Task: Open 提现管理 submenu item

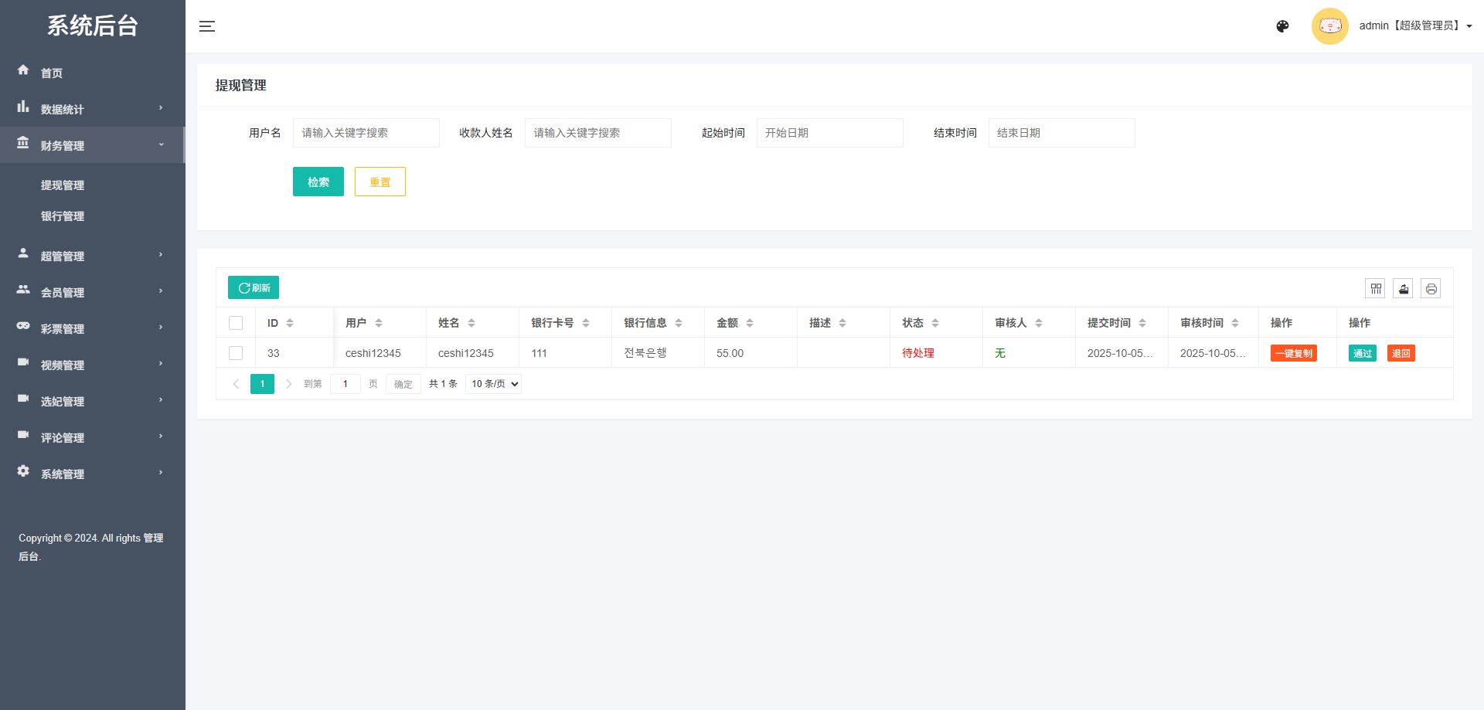Action: pyautogui.click(x=63, y=185)
